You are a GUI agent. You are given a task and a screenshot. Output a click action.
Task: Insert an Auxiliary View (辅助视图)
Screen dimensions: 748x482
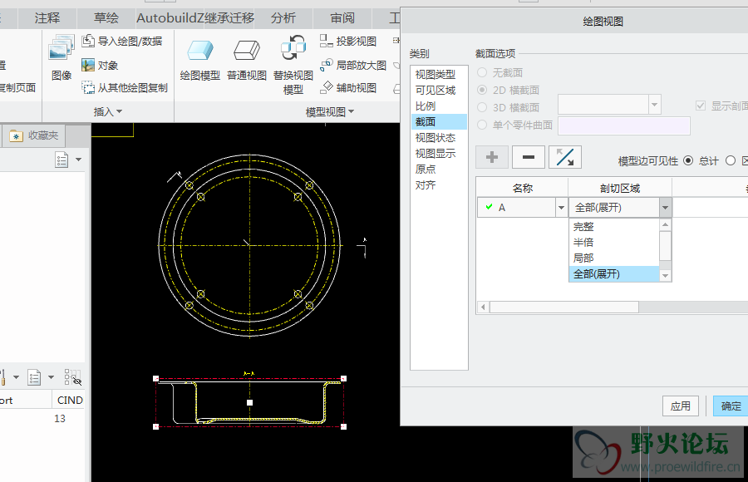point(348,88)
